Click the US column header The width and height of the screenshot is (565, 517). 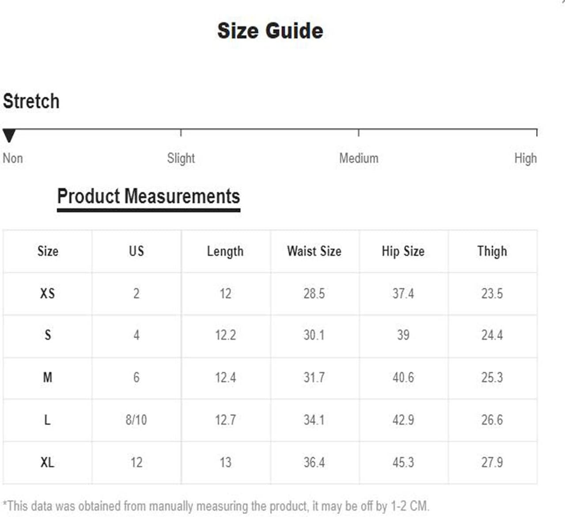[x=137, y=251]
